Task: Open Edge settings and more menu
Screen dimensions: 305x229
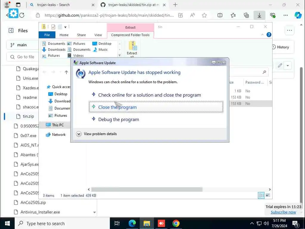Action: [x=286, y=15]
